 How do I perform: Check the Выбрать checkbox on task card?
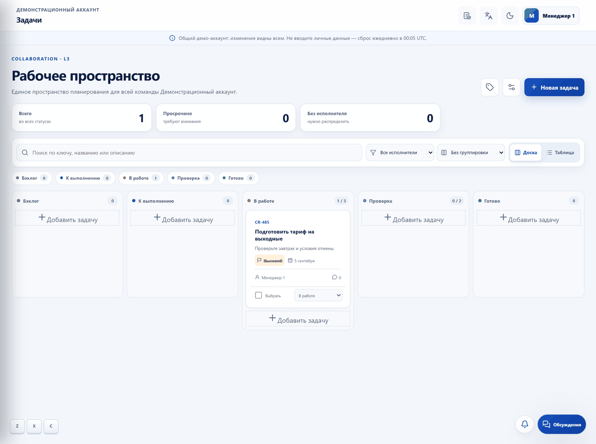[258, 296]
